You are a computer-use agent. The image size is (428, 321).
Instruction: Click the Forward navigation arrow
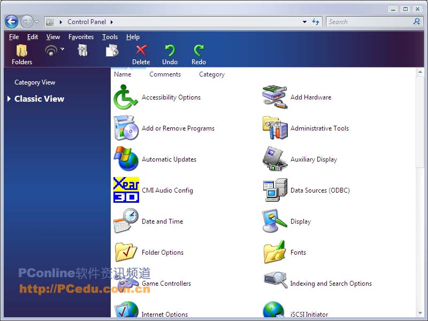pyautogui.click(x=27, y=21)
